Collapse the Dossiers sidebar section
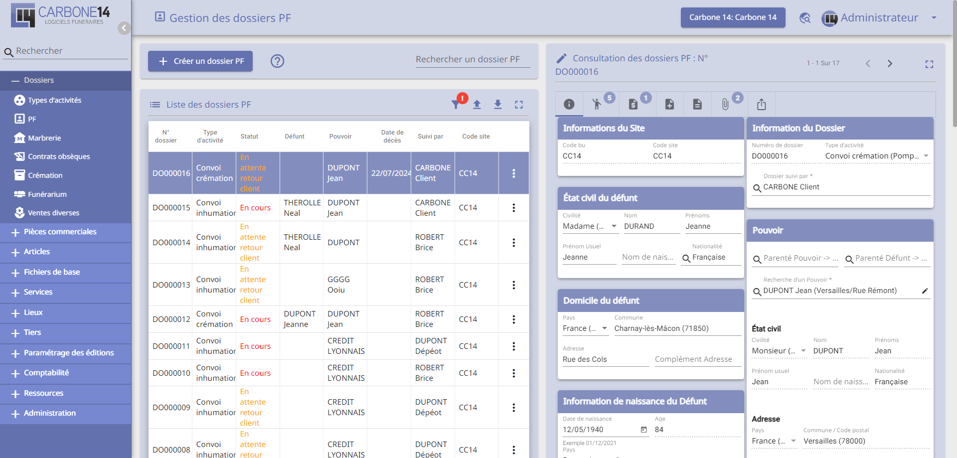 66,80
